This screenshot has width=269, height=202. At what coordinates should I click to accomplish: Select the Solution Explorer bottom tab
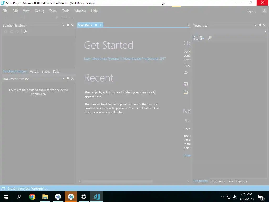point(15,71)
